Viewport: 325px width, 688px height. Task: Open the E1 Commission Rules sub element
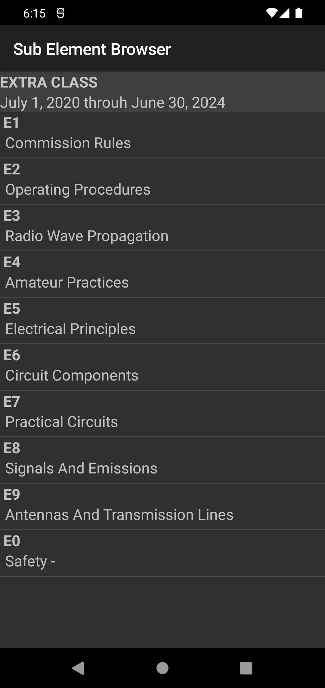(162, 135)
